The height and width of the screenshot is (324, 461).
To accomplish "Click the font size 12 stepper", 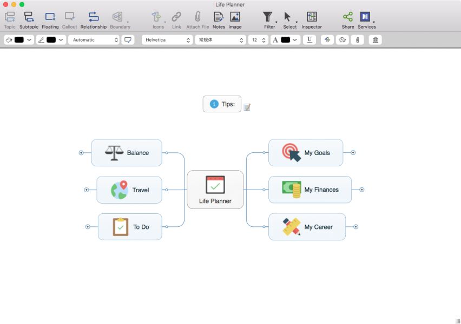I will coord(264,40).
